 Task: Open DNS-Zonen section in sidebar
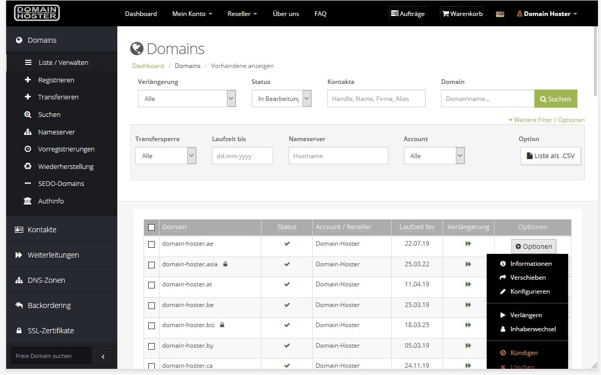pos(62,280)
